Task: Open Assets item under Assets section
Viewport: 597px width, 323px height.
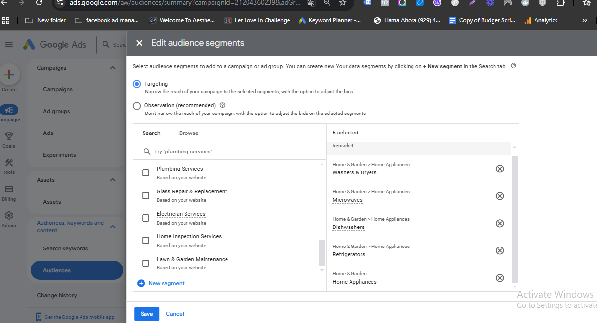Action: coord(52,202)
